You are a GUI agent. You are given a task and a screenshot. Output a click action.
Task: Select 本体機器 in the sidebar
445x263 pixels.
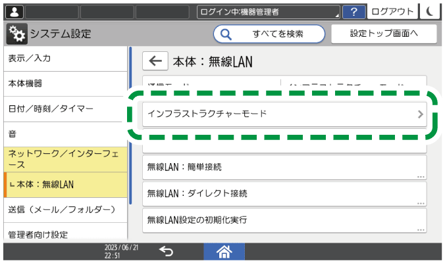point(65,84)
